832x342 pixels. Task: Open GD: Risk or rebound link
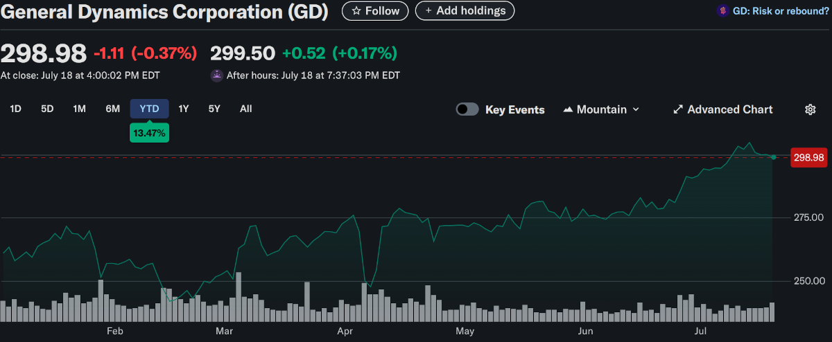tap(780, 10)
